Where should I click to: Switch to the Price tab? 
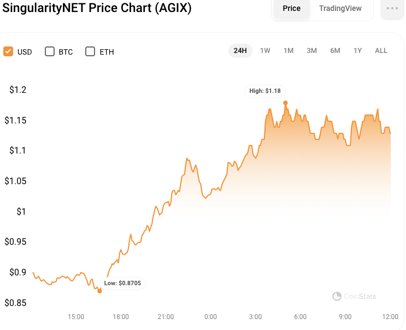pyautogui.click(x=291, y=9)
